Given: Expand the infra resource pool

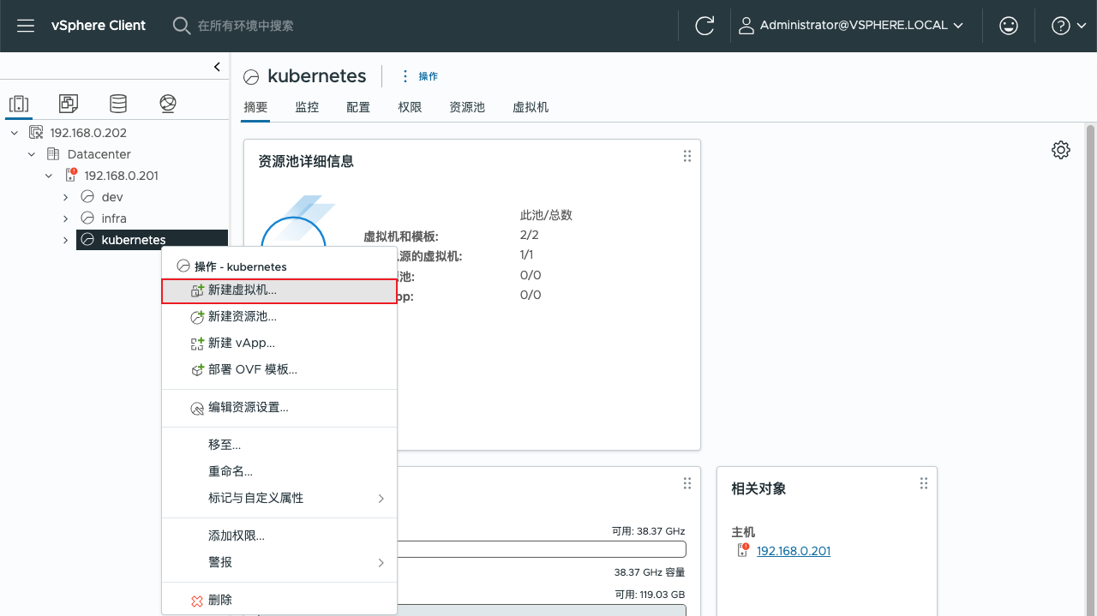Looking at the screenshot, I should coord(66,218).
